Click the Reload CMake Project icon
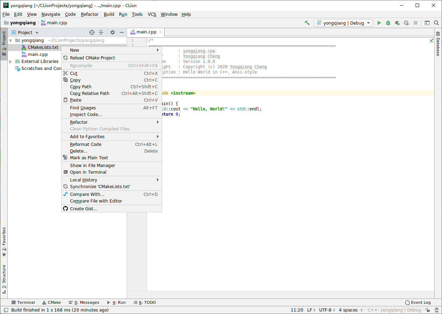 click(x=65, y=58)
